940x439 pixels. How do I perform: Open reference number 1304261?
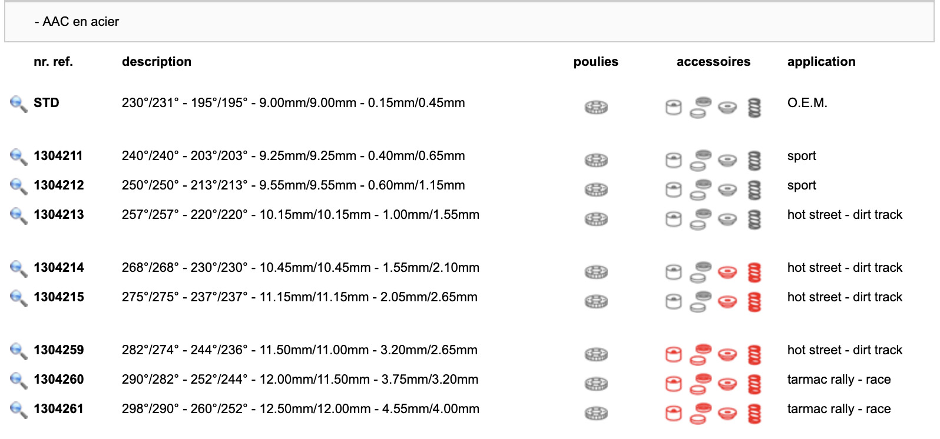59,409
